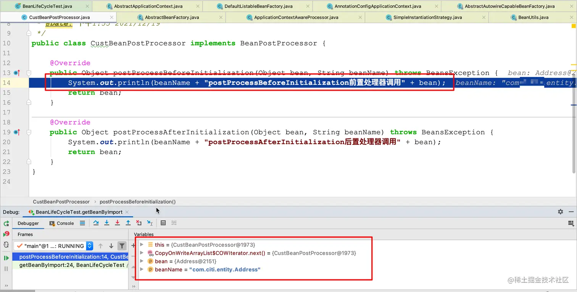The image size is (577, 292).
Task: Pause program icon in debug sidebar
Action: 6,269
